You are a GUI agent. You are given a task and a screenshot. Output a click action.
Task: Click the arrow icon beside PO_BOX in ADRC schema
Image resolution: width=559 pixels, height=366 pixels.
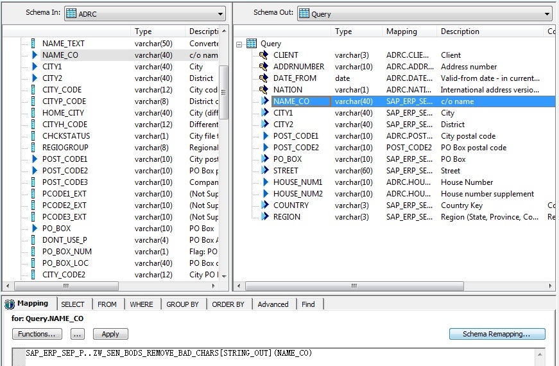click(x=34, y=229)
